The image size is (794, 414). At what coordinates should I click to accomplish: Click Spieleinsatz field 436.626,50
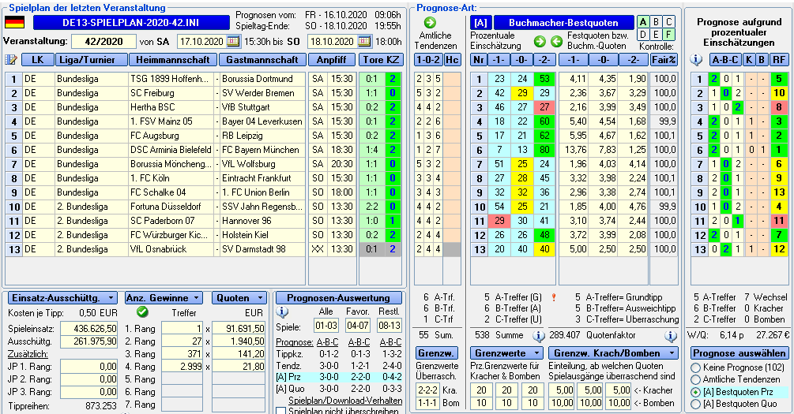point(88,329)
